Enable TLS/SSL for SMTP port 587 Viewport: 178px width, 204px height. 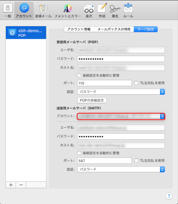[136, 160]
